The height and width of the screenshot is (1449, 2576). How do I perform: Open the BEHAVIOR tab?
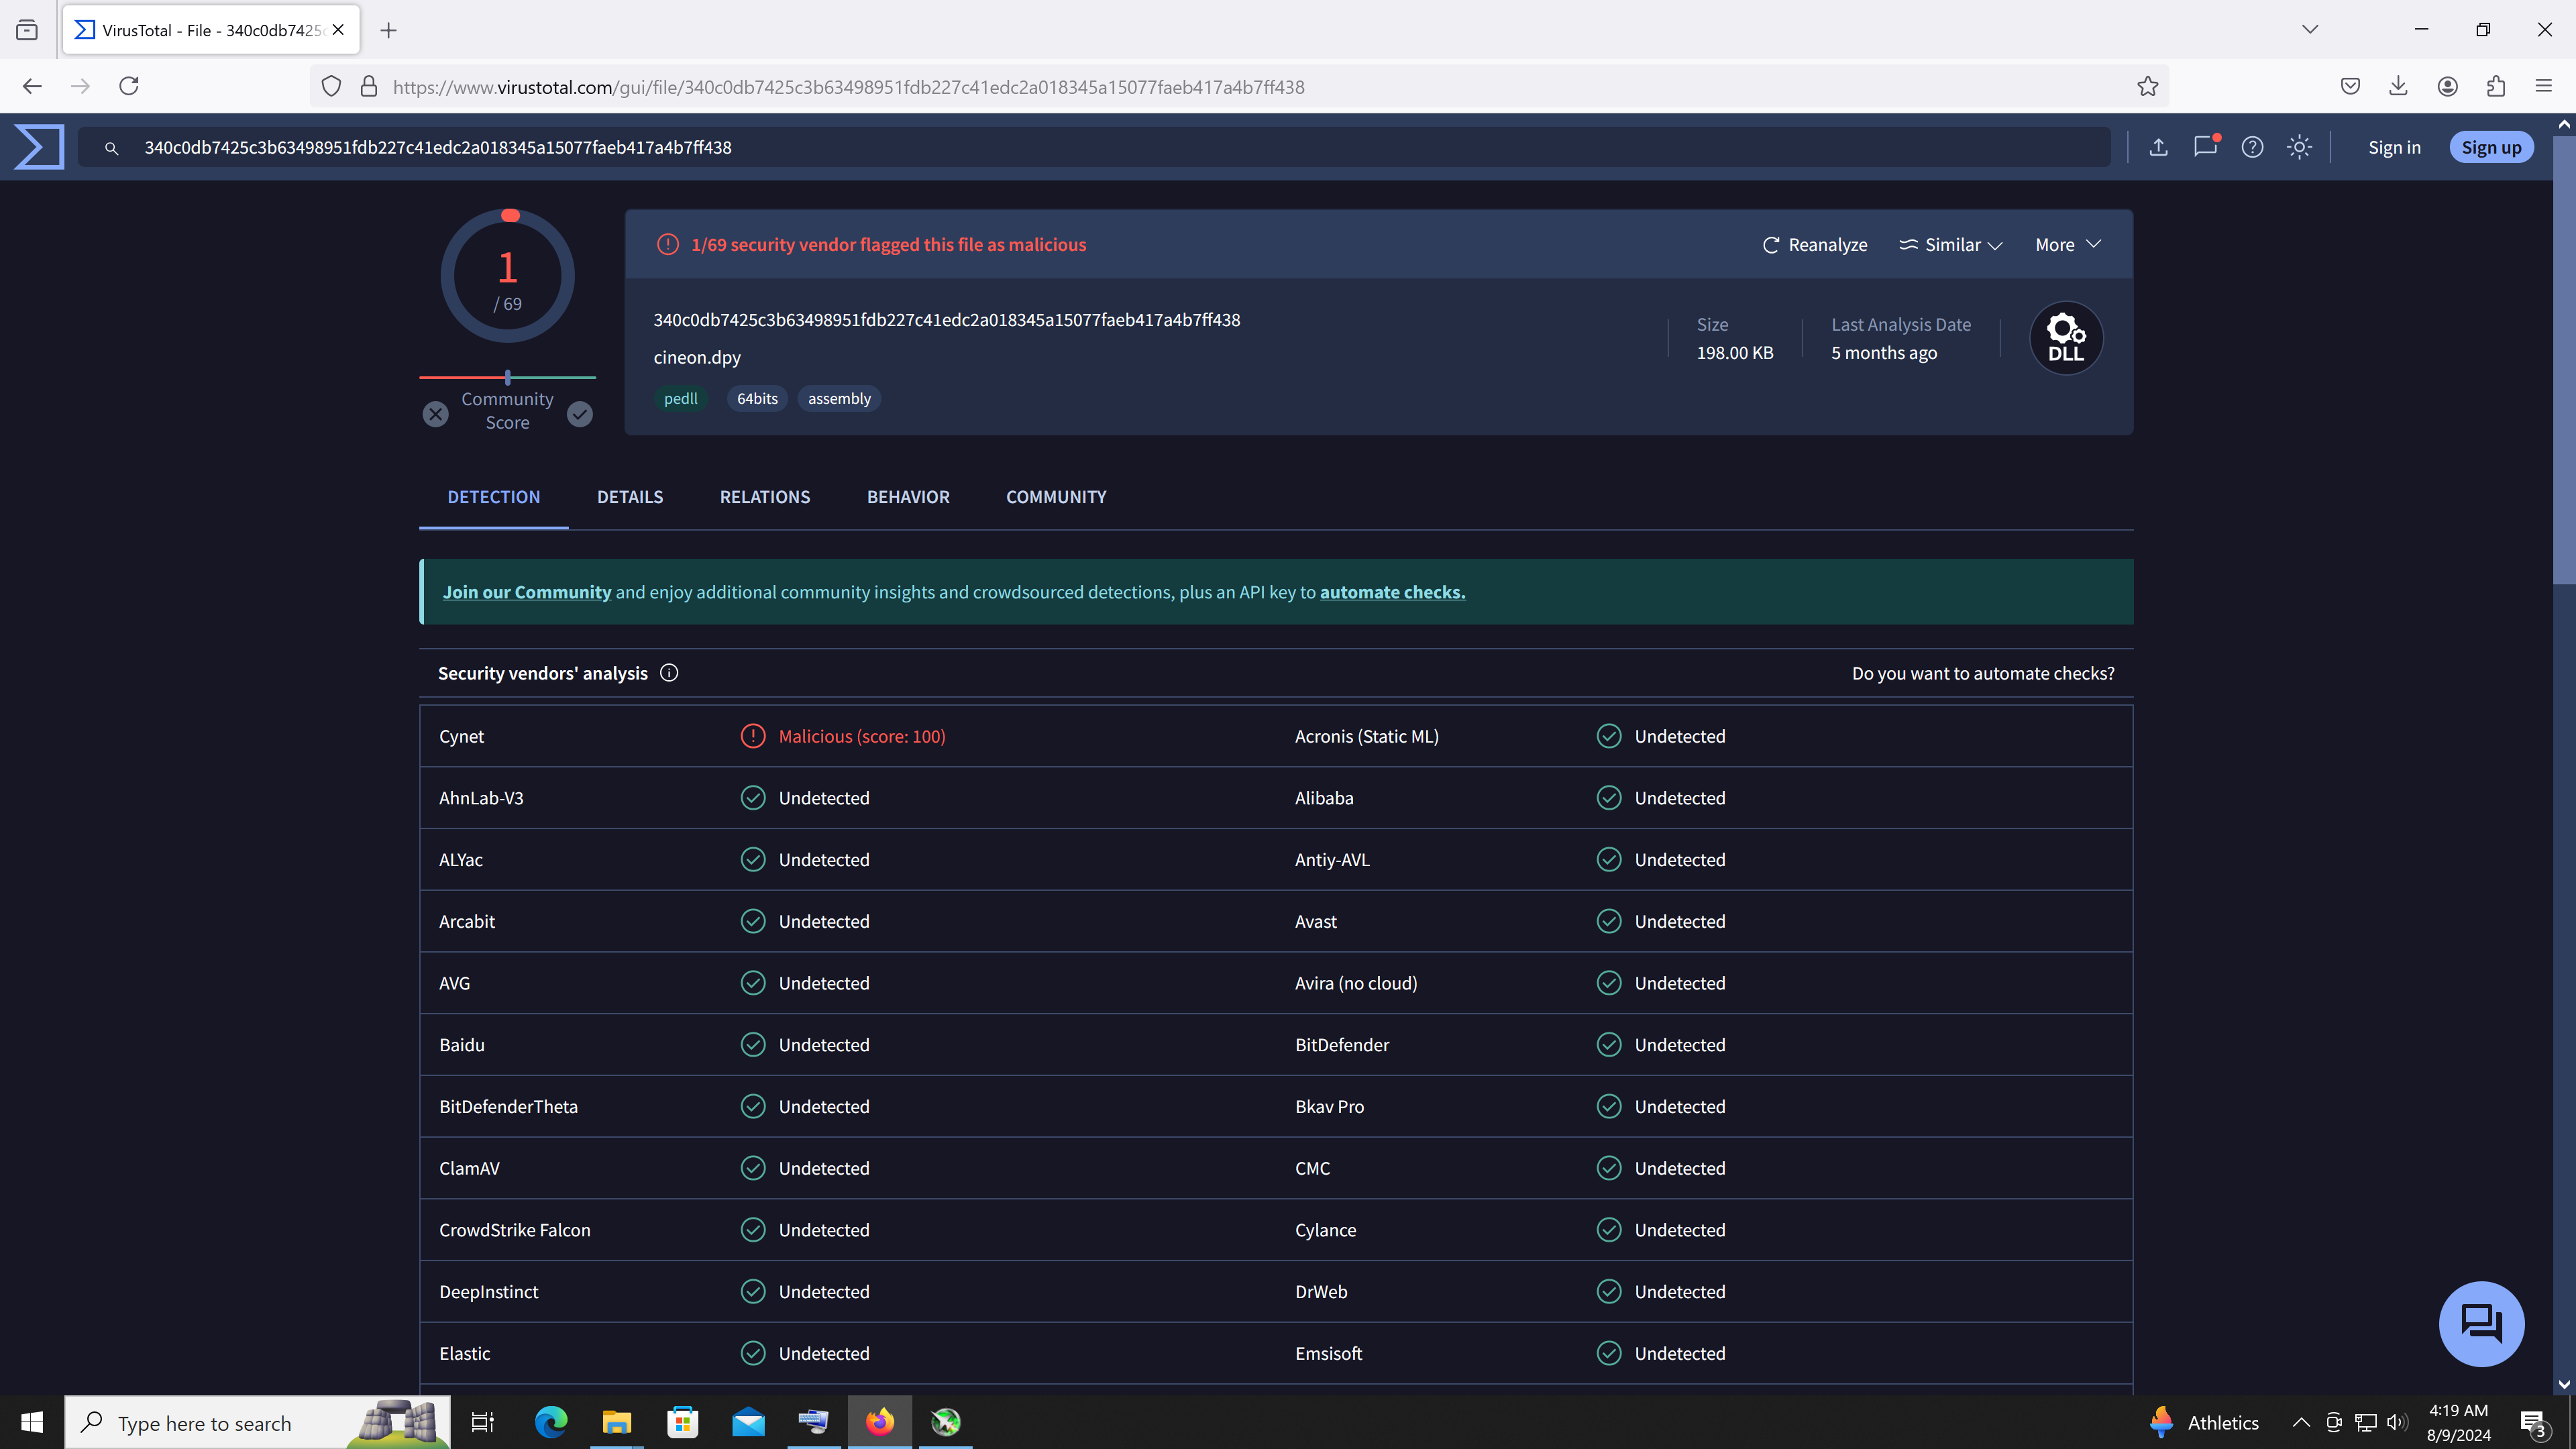pyautogui.click(x=908, y=497)
